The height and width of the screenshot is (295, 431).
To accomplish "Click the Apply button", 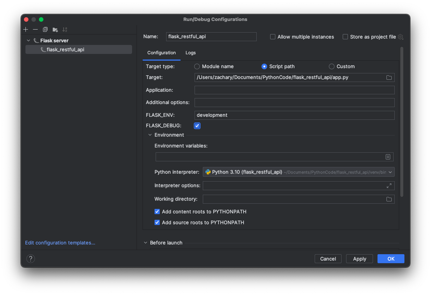I will (360, 259).
